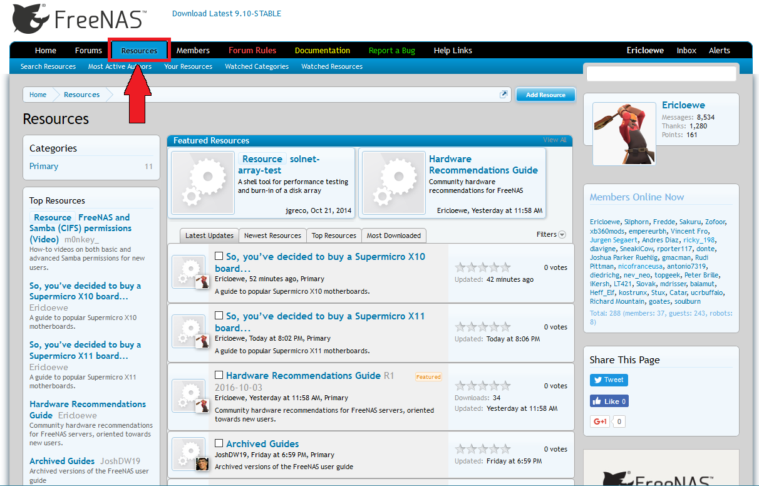Click the Add Resource button
This screenshot has width=759, height=486.
545,95
